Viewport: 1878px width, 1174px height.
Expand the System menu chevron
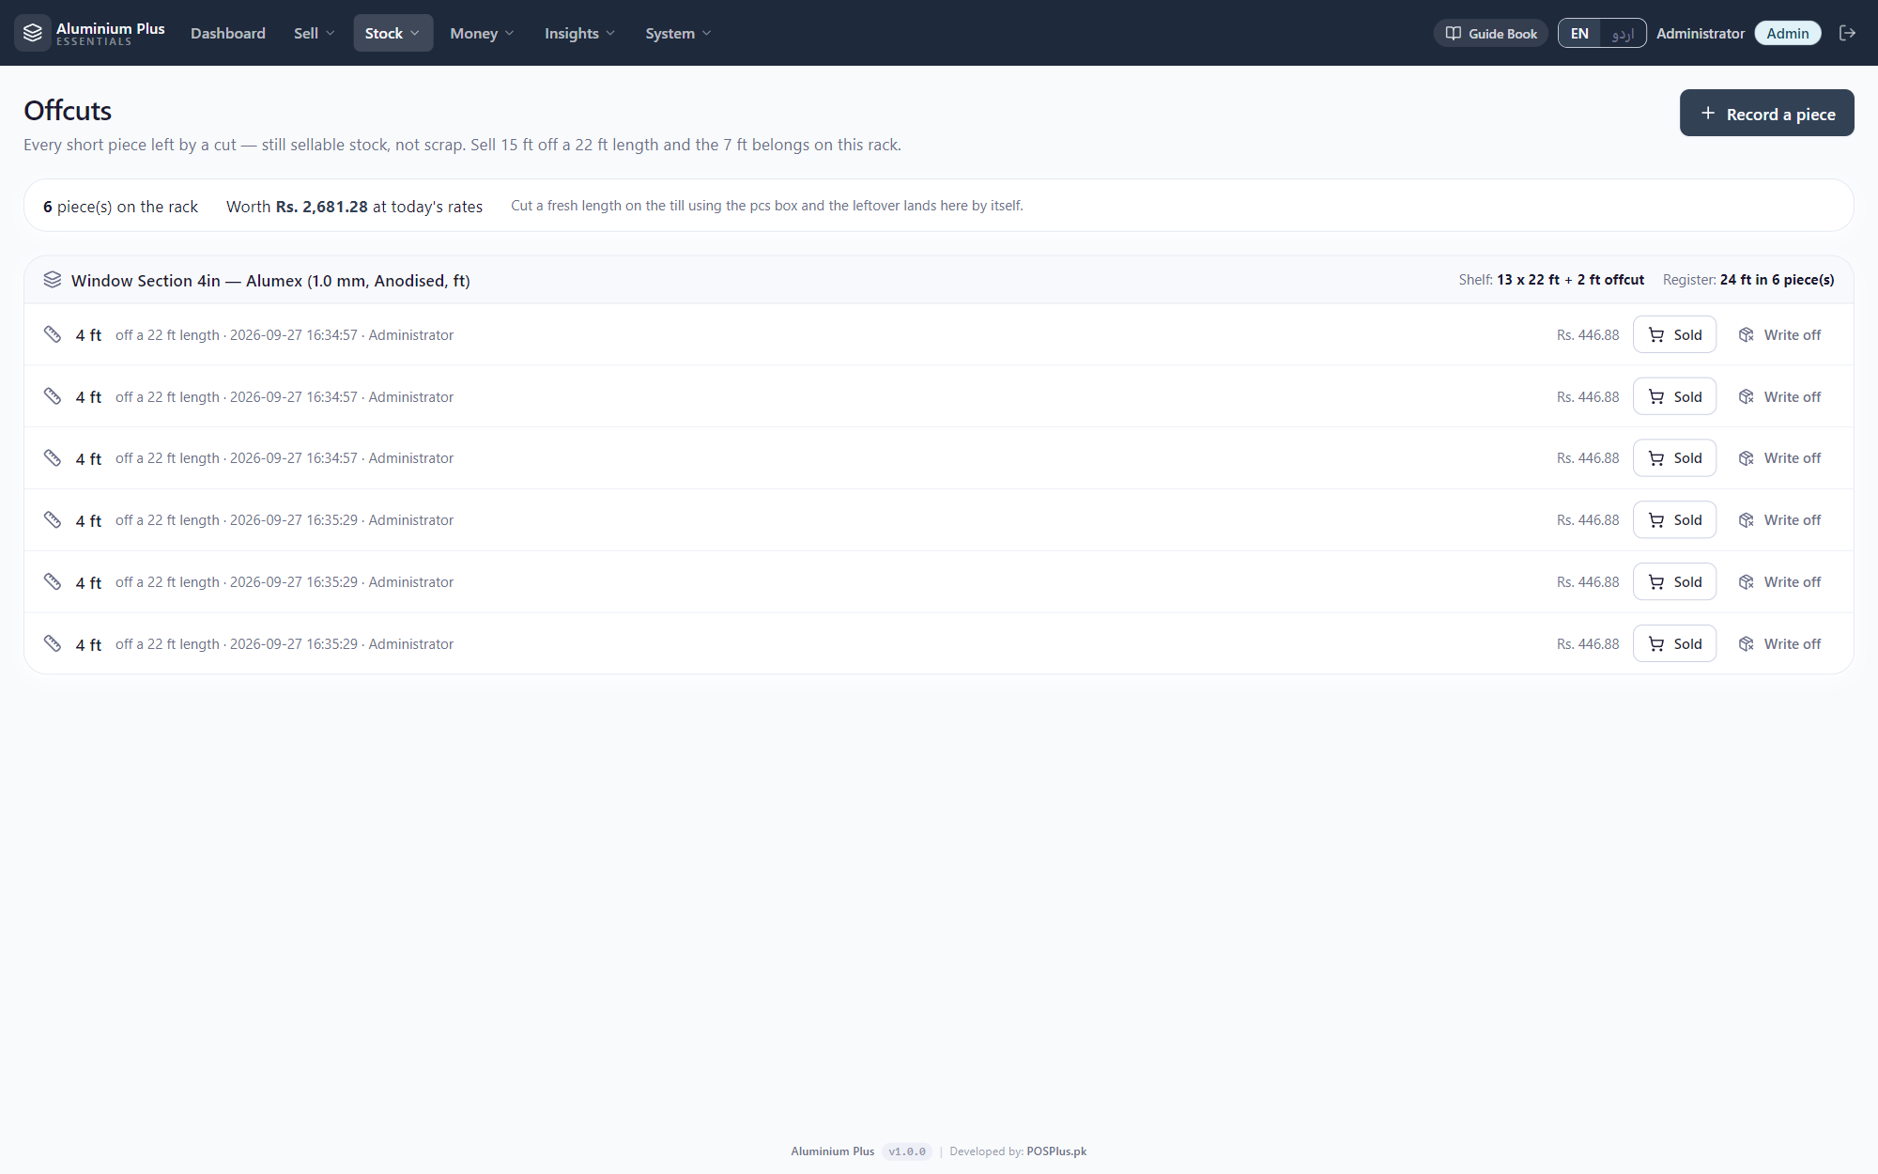pyautogui.click(x=707, y=33)
